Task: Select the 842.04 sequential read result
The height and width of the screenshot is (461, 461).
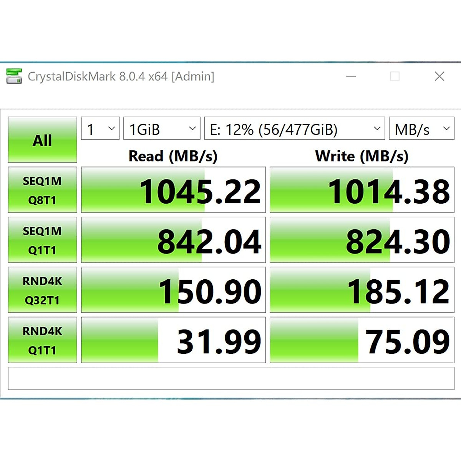Action: coord(173,240)
